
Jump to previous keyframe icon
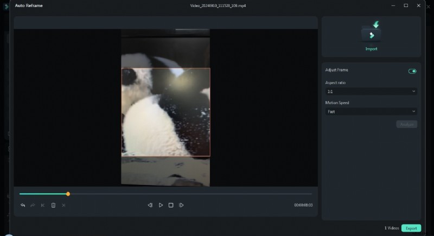click(43, 205)
